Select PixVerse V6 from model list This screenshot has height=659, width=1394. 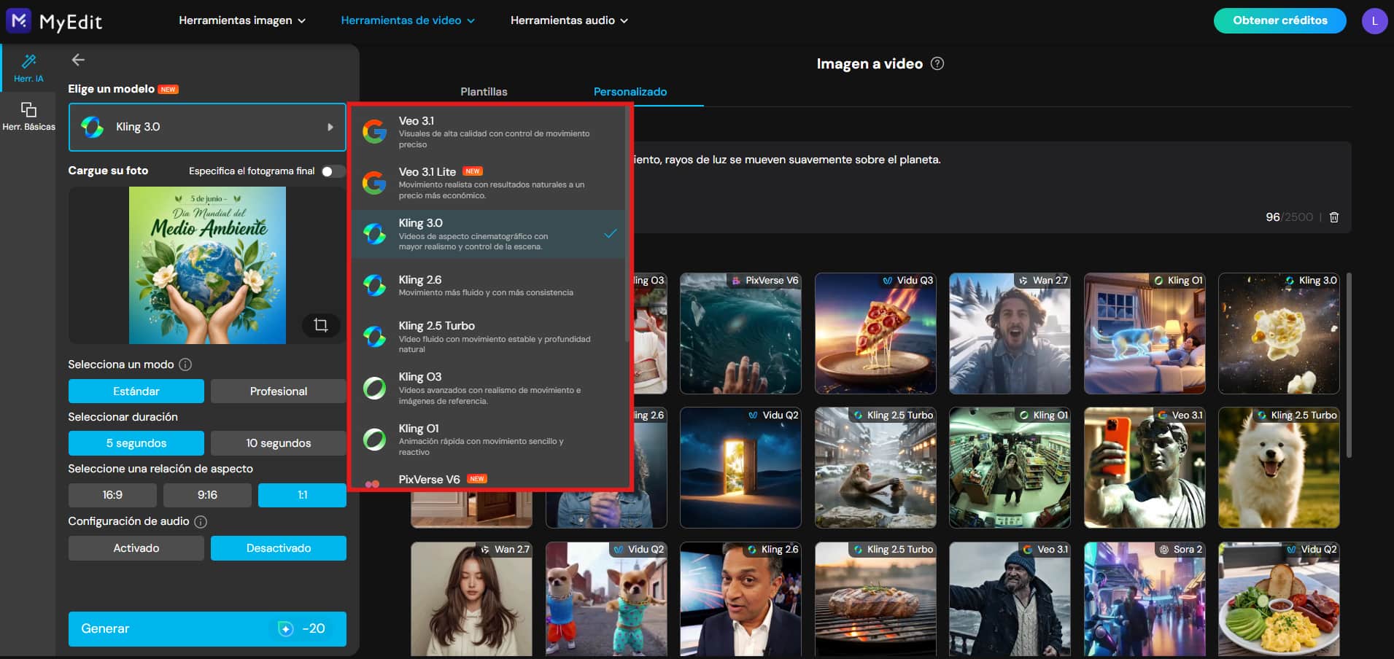(x=489, y=479)
